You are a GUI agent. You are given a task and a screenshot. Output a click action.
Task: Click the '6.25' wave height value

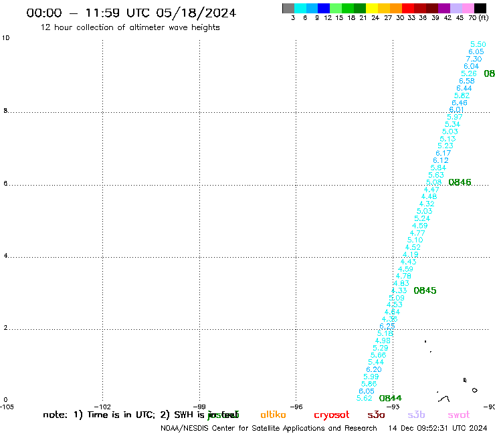coord(387,327)
